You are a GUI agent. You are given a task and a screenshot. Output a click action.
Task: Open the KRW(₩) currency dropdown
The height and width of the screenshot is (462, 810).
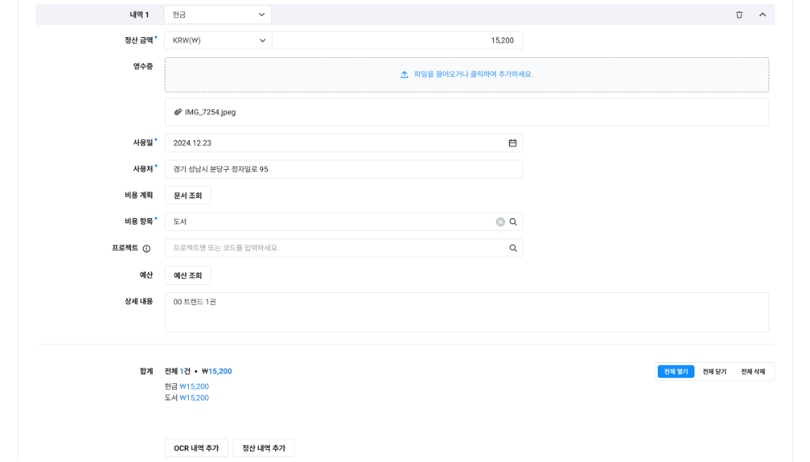click(x=217, y=41)
